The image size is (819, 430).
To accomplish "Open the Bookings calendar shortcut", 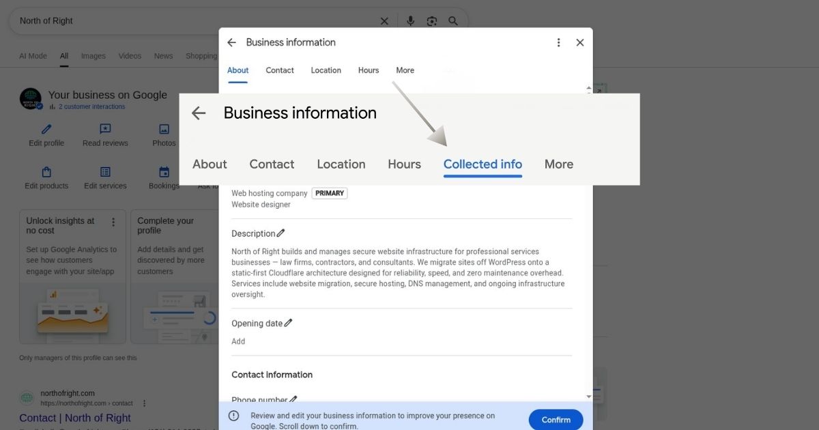I will [x=164, y=178].
